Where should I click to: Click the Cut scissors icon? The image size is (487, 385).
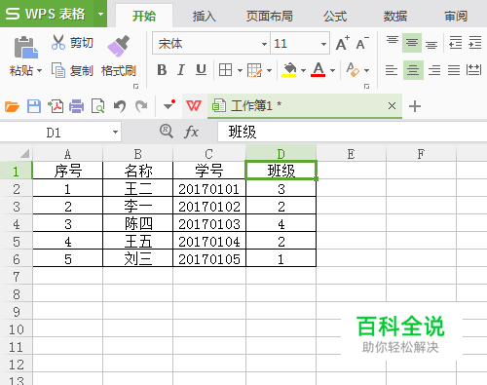(x=58, y=43)
